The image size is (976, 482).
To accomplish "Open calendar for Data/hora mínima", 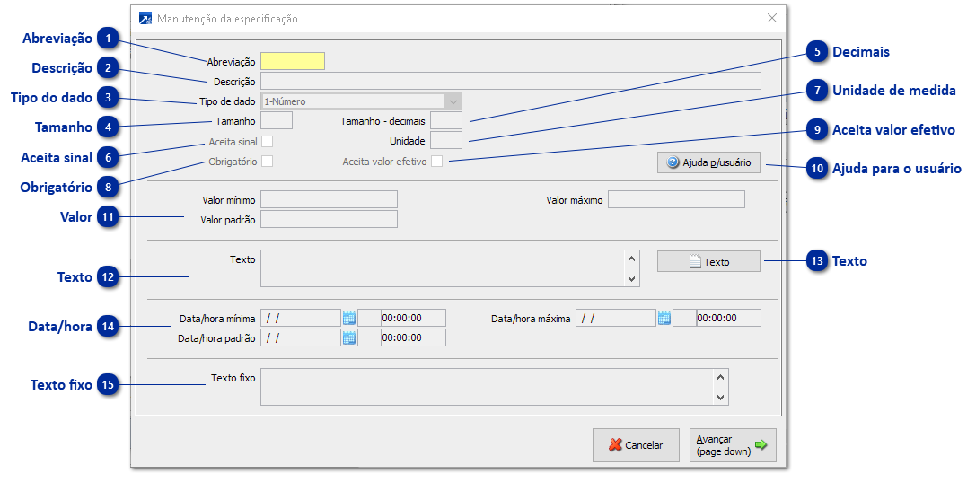I will (349, 319).
